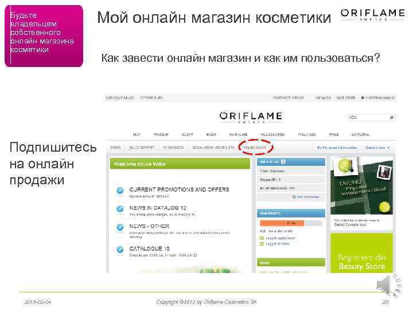The width and height of the screenshot is (413, 309).
Task: Click the speaker audio icon on the slide
Action: 389,286
